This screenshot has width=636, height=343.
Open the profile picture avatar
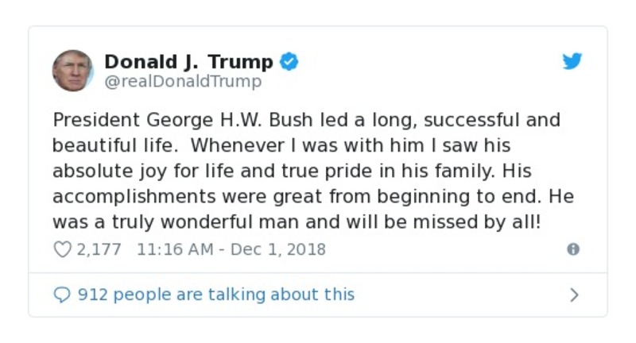[72, 70]
